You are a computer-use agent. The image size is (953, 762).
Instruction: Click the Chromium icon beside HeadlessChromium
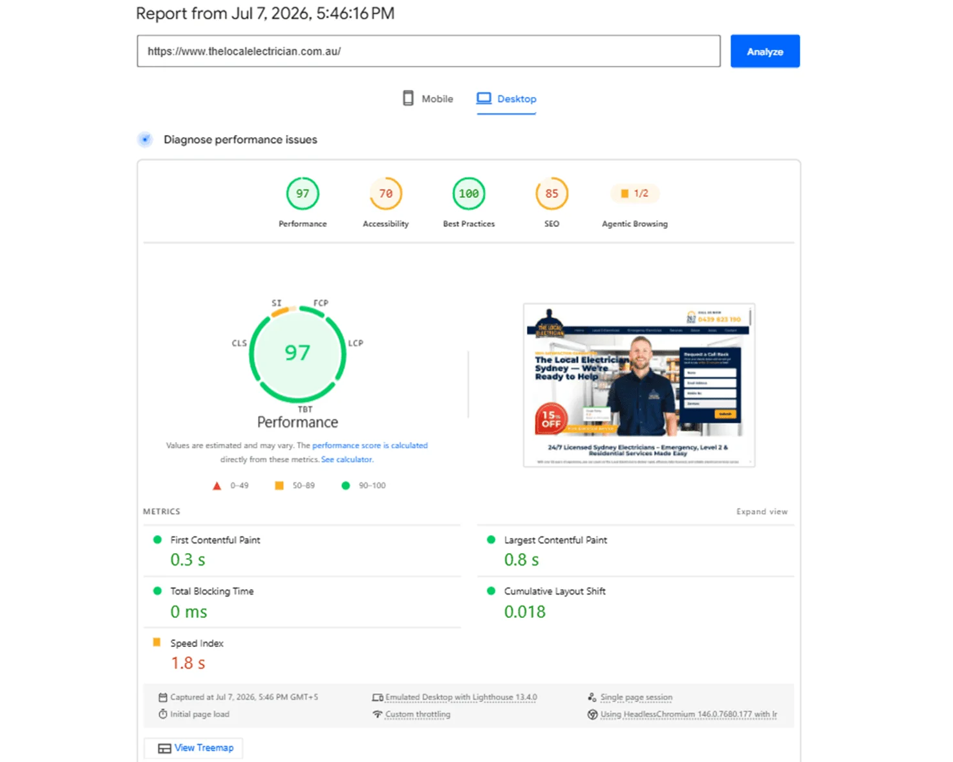[592, 714]
